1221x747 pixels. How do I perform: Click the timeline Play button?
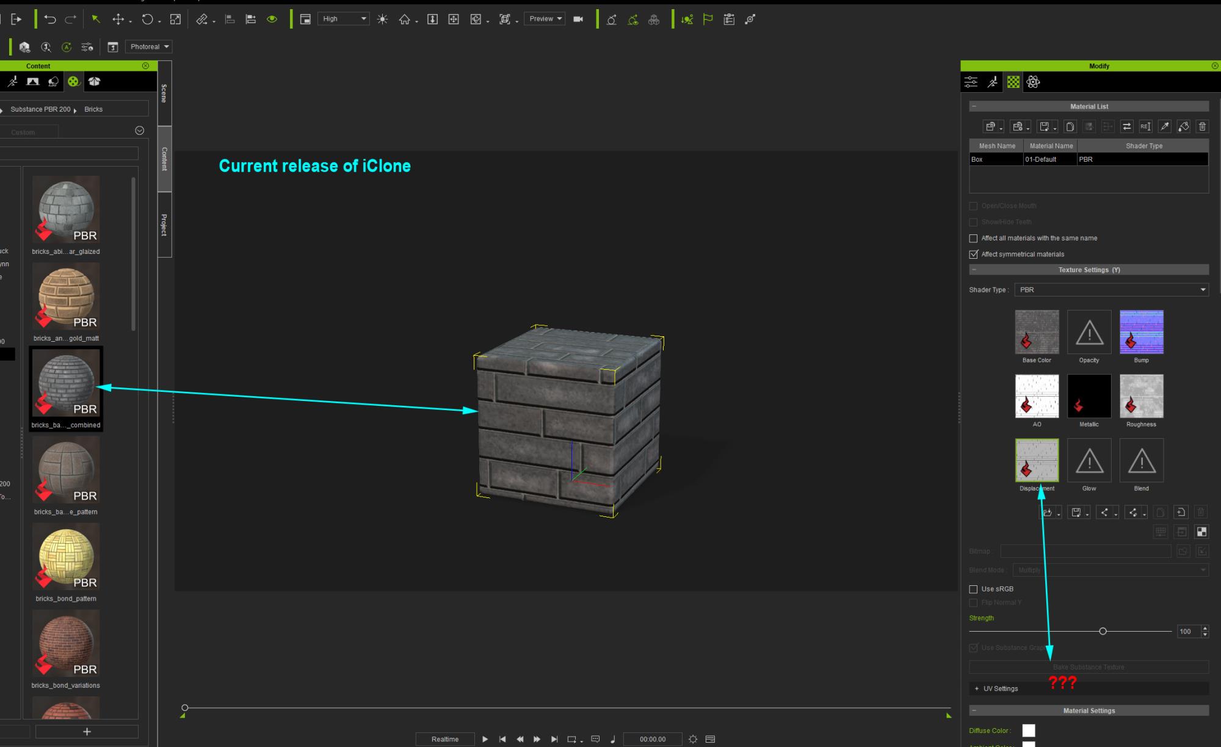(485, 739)
